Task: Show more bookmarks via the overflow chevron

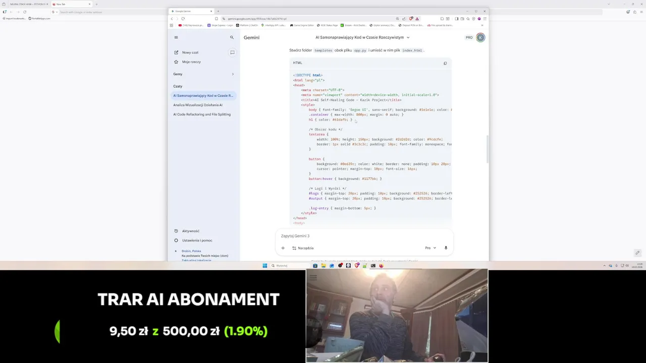Action: tap(482, 25)
